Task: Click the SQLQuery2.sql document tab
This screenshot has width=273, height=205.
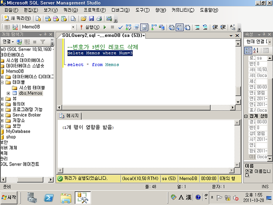Action: click(x=104, y=35)
